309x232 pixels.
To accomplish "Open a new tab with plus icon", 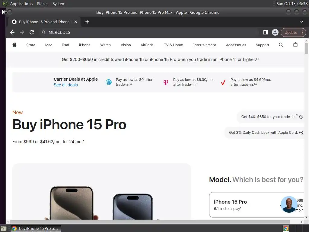I will pos(87,22).
